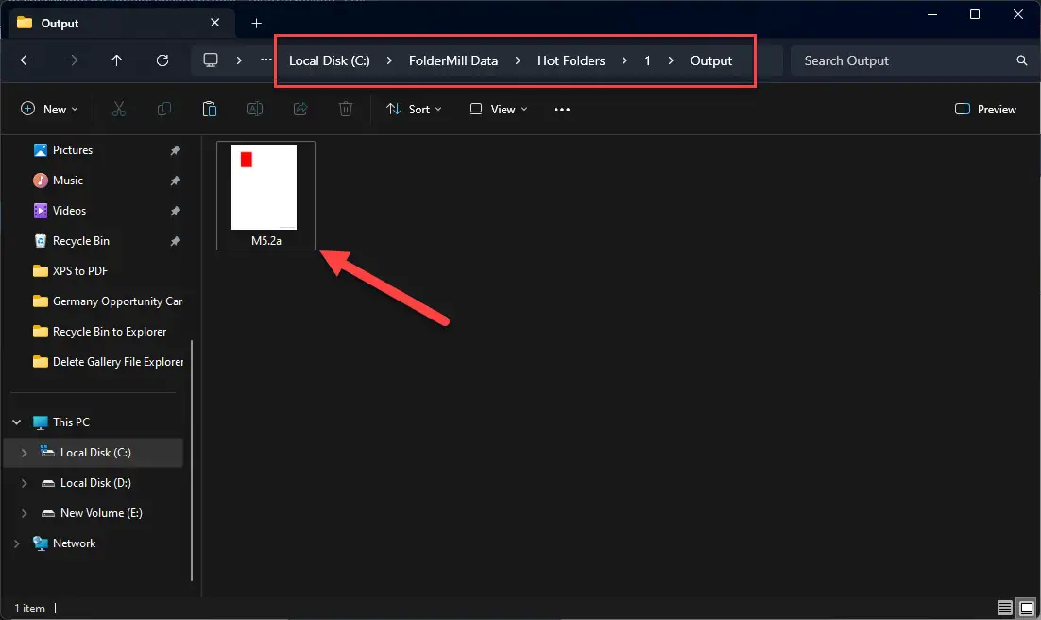The width and height of the screenshot is (1041, 620).
Task: Close the Output tab
Action: click(215, 24)
